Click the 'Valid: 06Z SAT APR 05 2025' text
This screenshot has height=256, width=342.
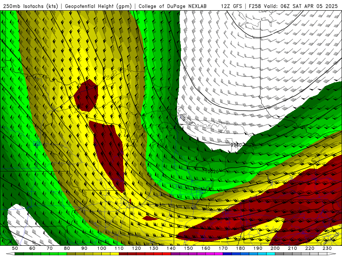pyautogui.click(x=301, y=6)
